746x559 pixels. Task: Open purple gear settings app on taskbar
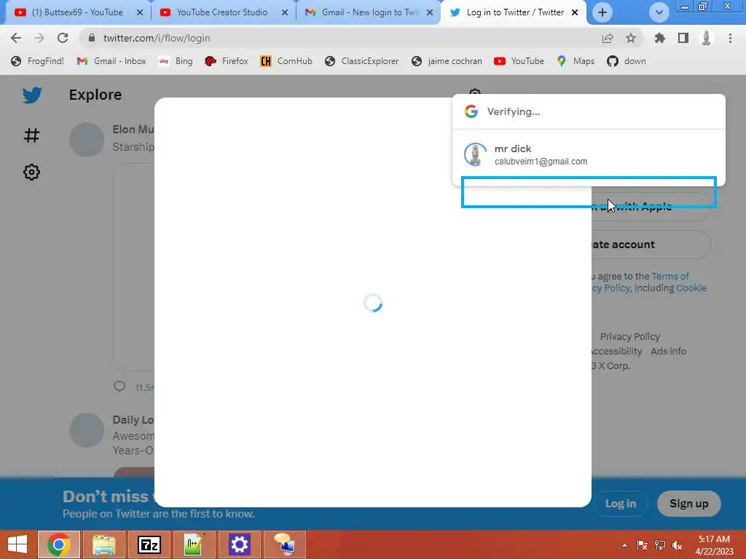point(239,544)
